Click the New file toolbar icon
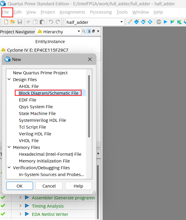Viewport: 186px width, 220px height. 6,22
